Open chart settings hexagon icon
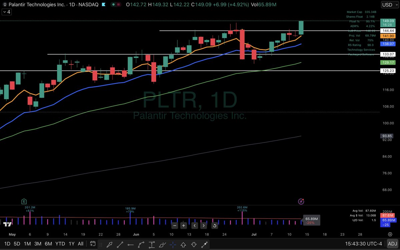This screenshot has height=250, width=400. [390, 234]
